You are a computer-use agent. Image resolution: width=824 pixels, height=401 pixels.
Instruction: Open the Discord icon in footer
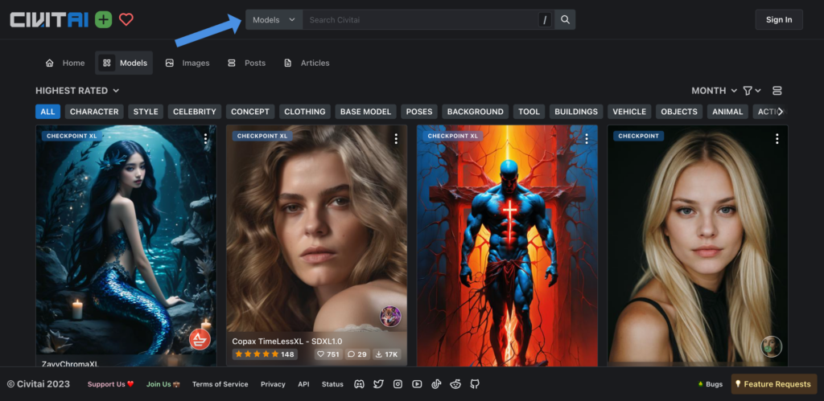(x=360, y=384)
